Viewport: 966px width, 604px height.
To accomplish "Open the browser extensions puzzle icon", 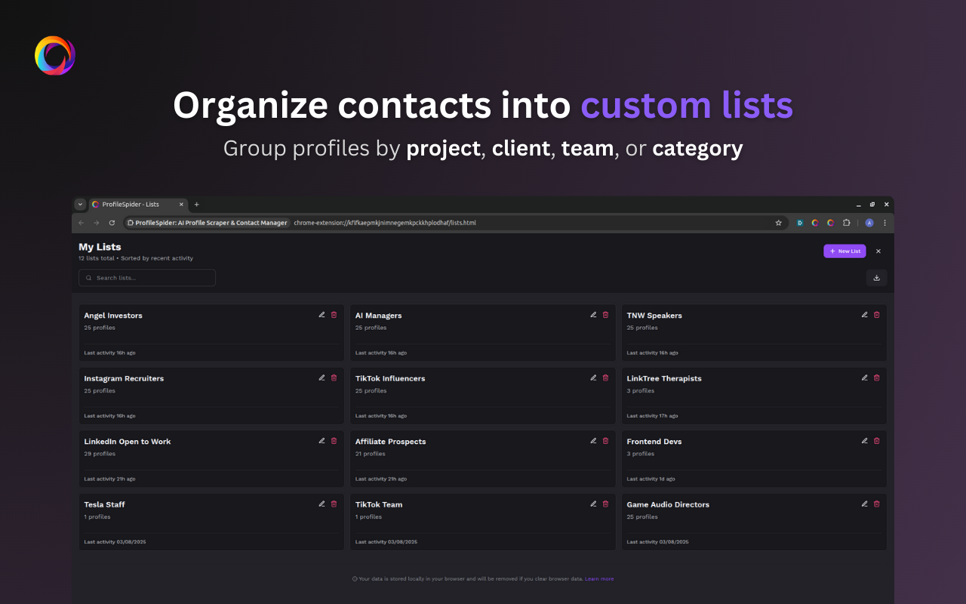I will (x=846, y=223).
